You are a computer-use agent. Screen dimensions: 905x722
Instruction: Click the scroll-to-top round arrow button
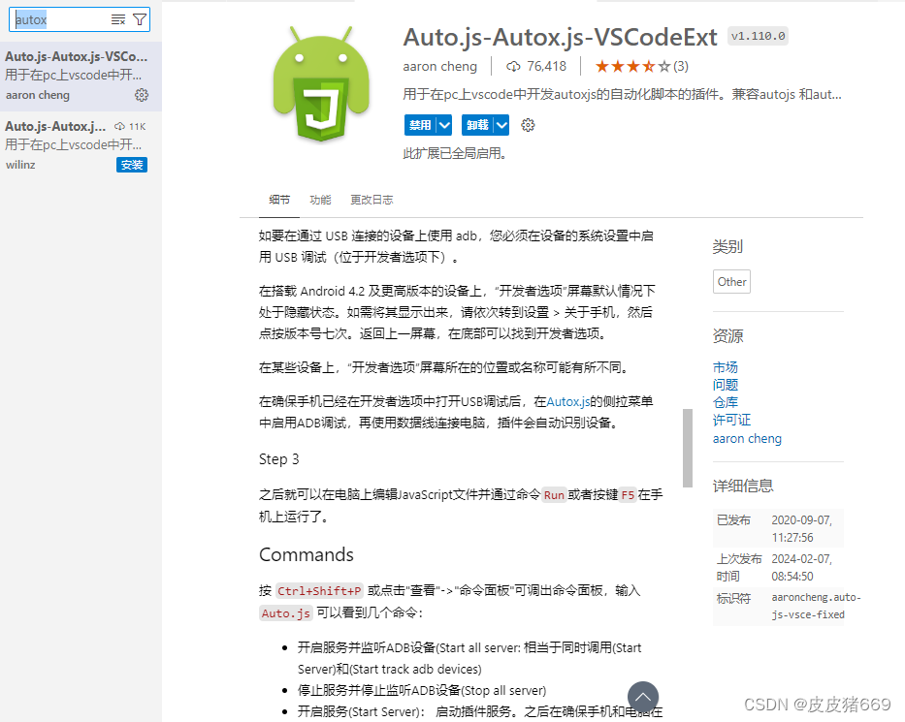tap(643, 697)
